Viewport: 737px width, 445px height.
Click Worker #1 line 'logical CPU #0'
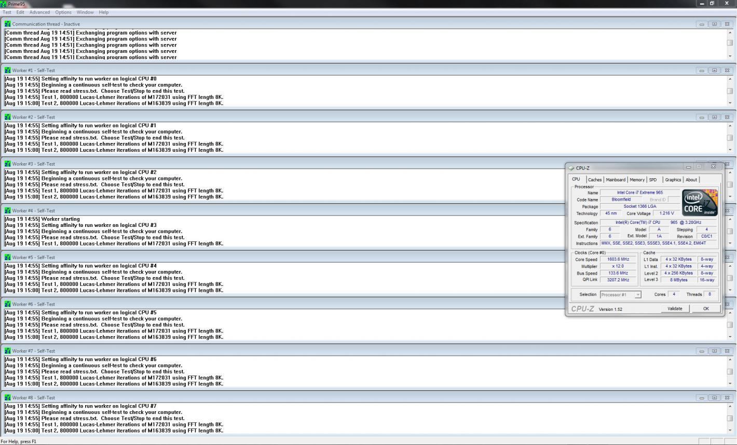click(80, 79)
